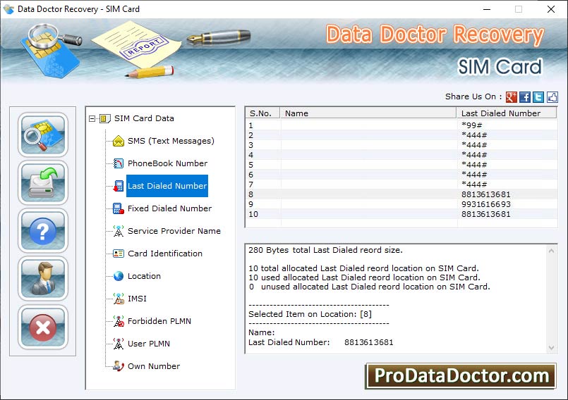Share on Twitter icon

(x=538, y=97)
